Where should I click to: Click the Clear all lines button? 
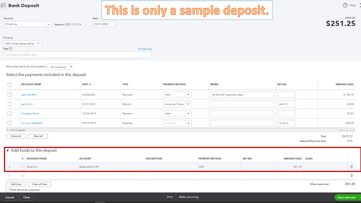pos(40,184)
